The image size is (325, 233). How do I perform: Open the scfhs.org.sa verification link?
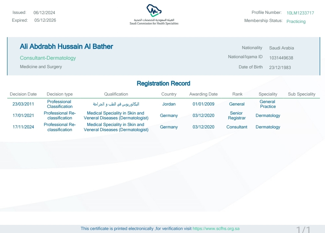click(x=216, y=228)
